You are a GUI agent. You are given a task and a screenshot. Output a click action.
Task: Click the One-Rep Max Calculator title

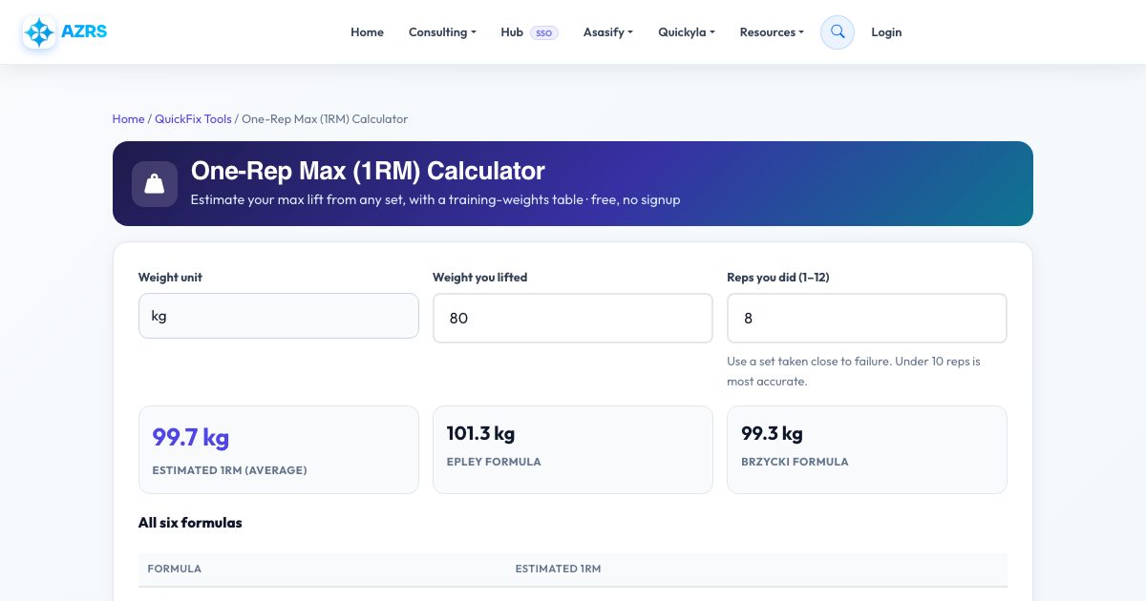(x=368, y=171)
